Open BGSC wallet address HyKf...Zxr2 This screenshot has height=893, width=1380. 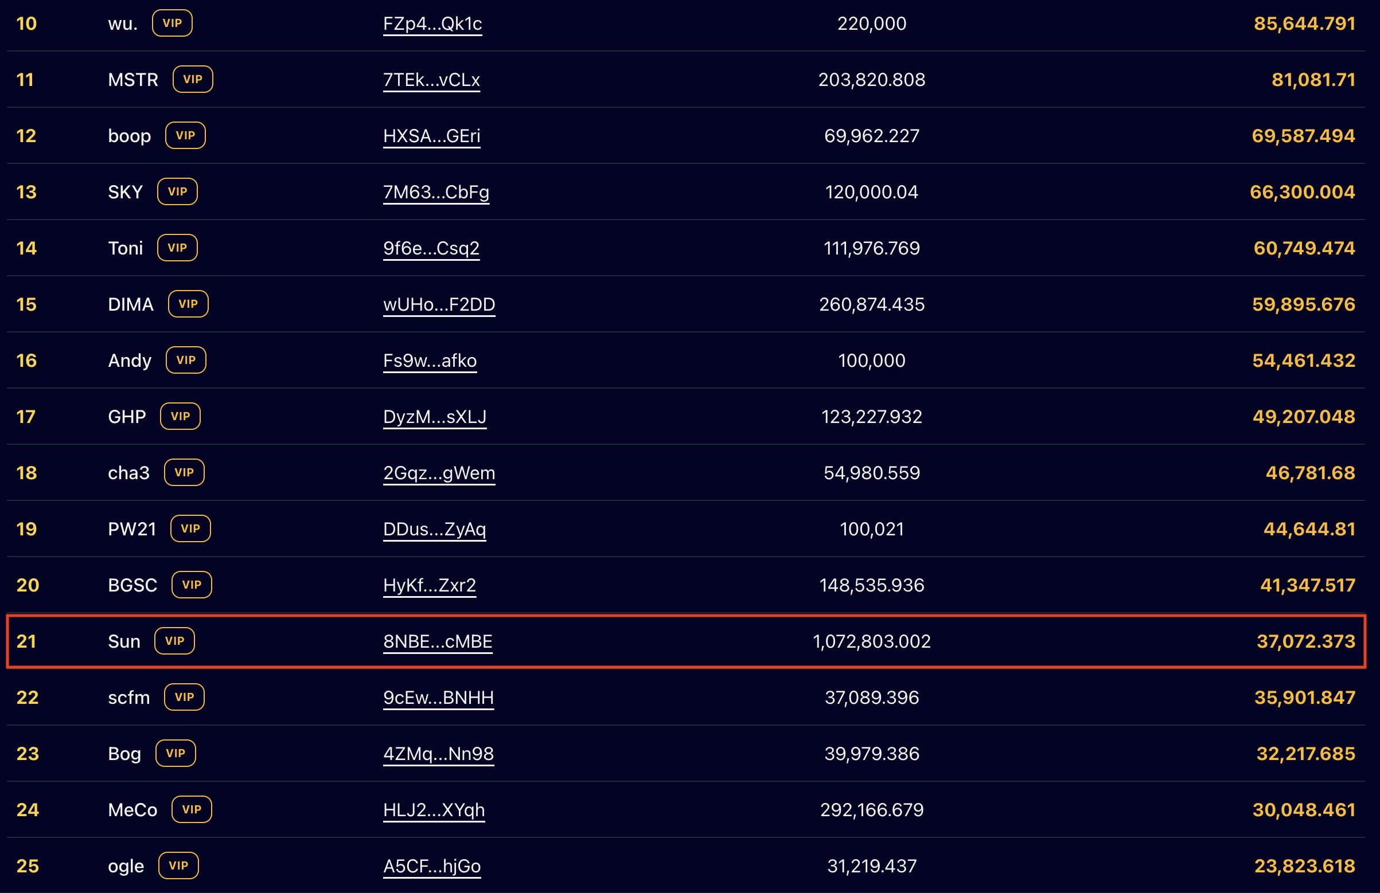(x=429, y=585)
